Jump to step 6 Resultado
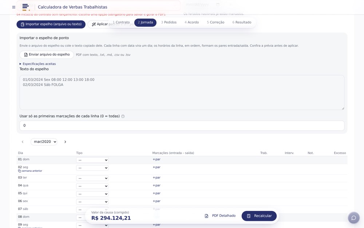The height and width of the screenshot is (228, 364). pyautogui.click(x=242, y=22)
